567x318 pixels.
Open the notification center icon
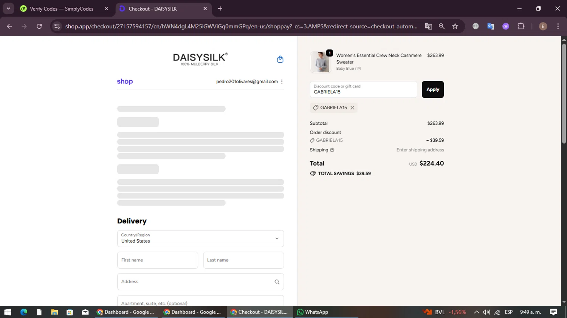(553, 312)
